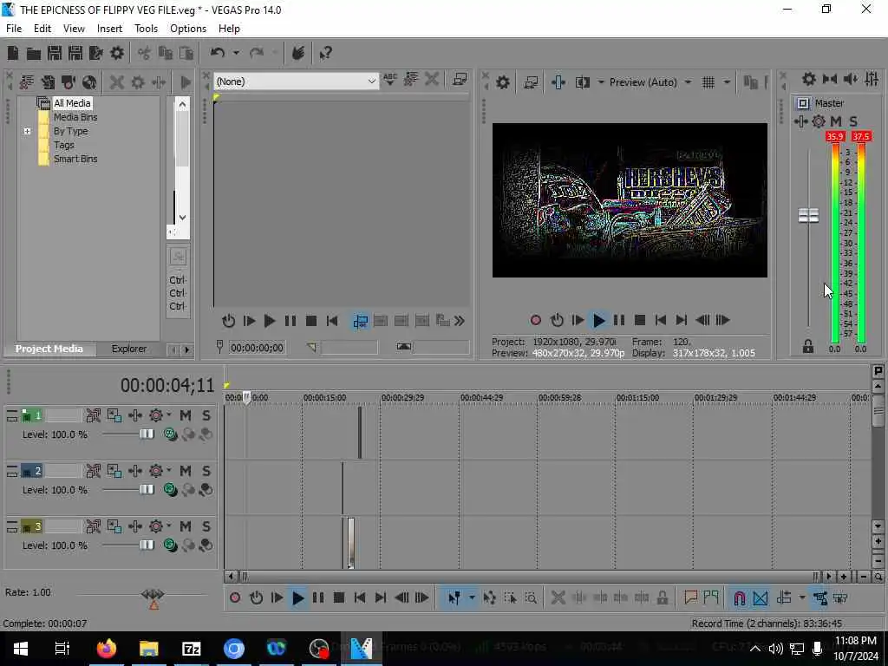This screenshot has width=888, height=666.
Task: Select the Normal Edit tool
Action: [454, 598]
